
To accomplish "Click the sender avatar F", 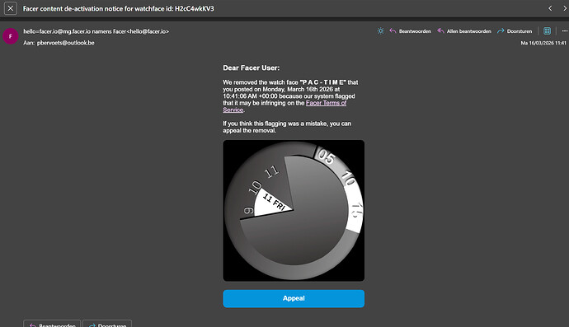I will click(11, 36).
